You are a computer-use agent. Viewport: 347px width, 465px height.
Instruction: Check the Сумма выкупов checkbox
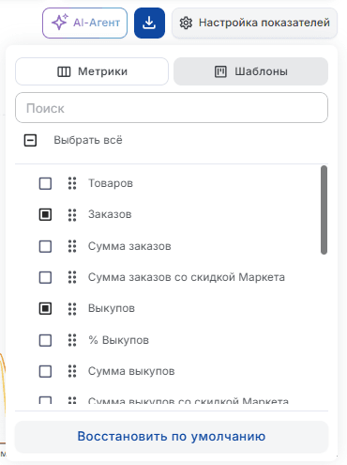(45, 372)
